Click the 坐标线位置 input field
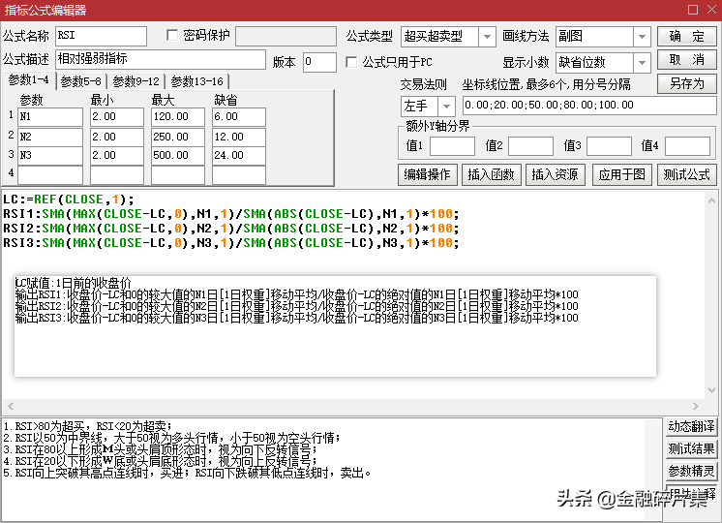This screenshot has height=523, width=722. [588, 106]
